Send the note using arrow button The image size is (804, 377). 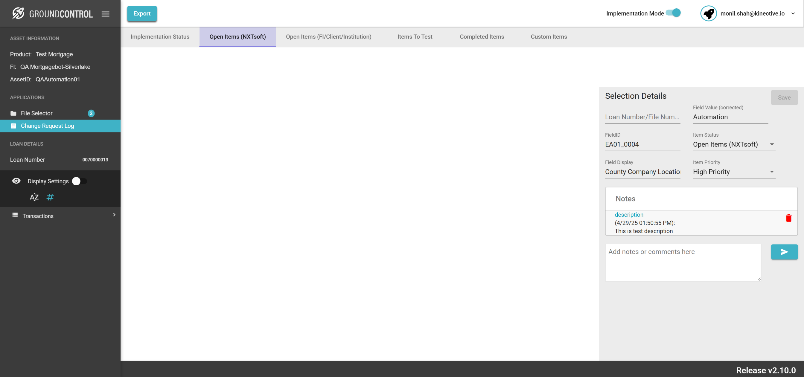(784, 252)
